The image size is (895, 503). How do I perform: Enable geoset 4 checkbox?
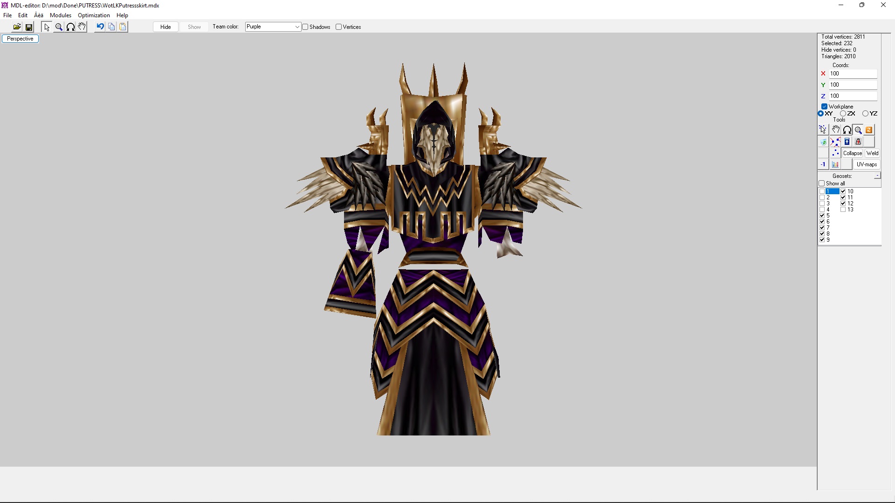[822, 210]
